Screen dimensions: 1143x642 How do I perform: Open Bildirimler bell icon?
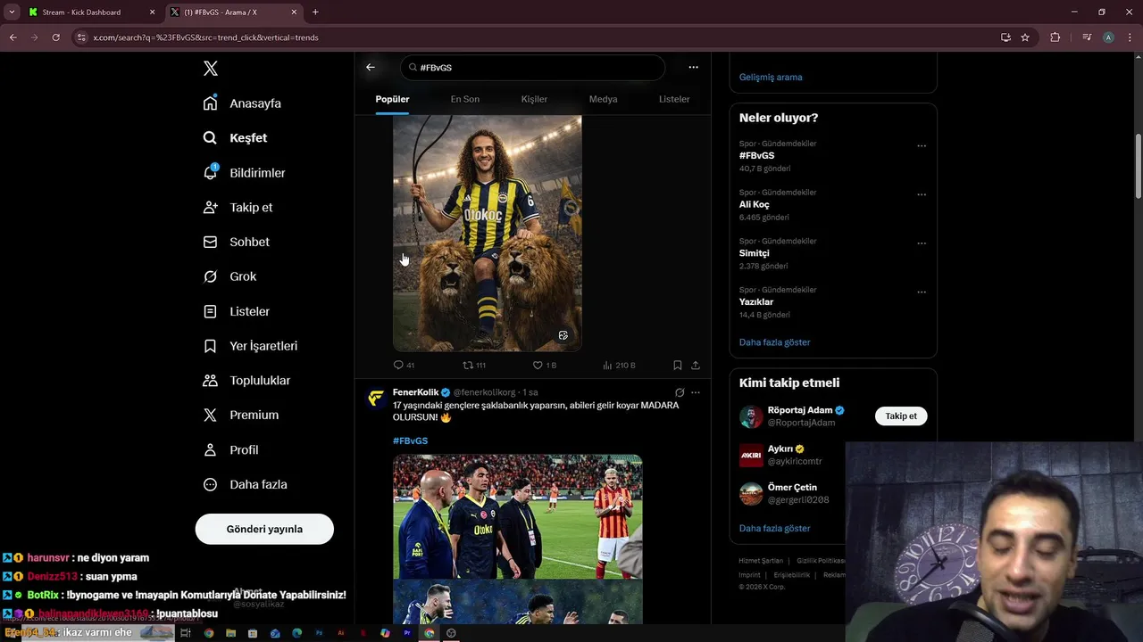[210, 172]
